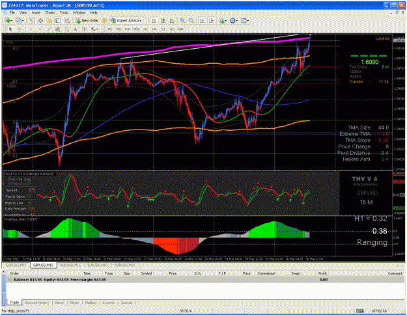Image resolution: width=407 pixels, height=315 pixels.
Task: Open the Periods clock icon
Action: (x=232, y=20)
